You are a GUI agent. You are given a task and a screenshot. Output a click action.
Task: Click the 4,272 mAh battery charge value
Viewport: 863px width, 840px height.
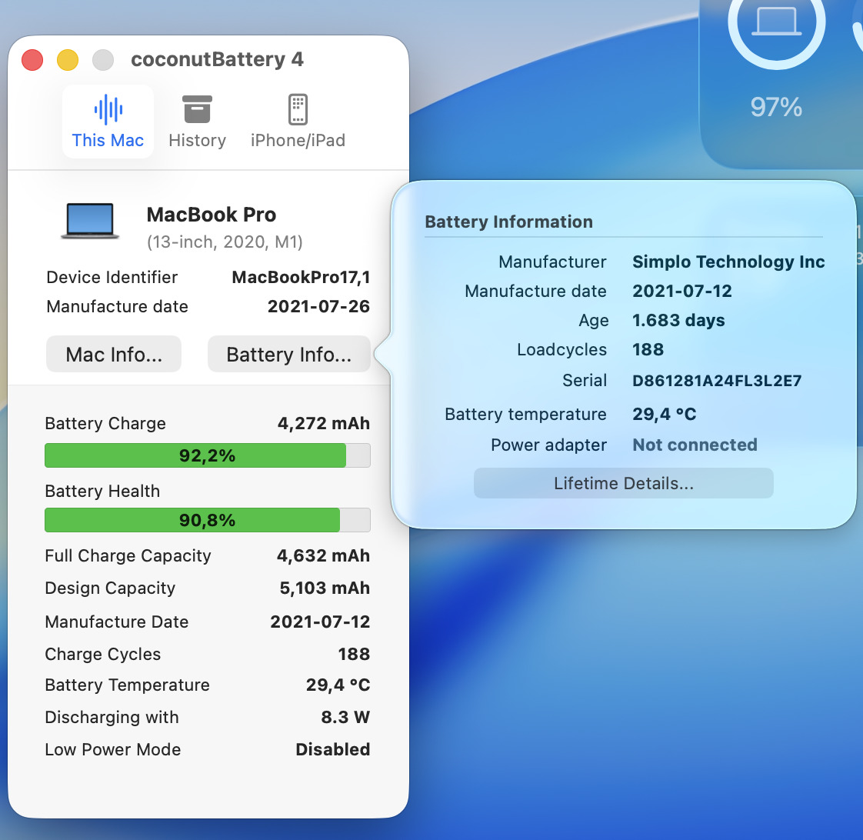324,423
